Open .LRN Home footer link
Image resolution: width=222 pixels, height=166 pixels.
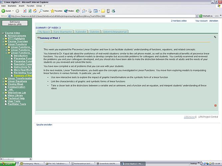[189, 117]
